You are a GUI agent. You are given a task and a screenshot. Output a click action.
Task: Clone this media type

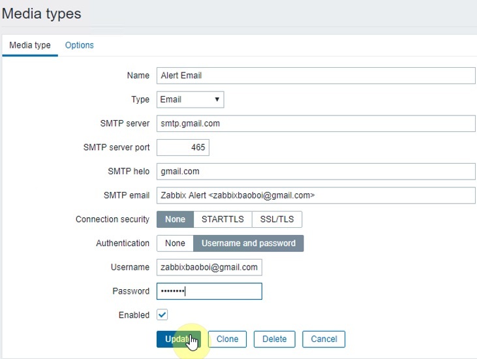(227, 339)
